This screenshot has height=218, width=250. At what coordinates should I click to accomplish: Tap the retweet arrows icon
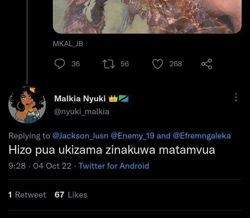coord(109,64)
